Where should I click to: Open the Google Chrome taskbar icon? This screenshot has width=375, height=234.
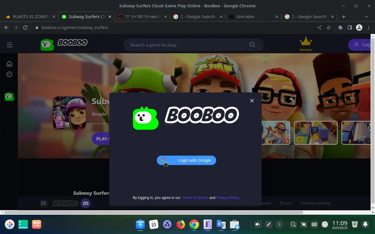[194, 224]
